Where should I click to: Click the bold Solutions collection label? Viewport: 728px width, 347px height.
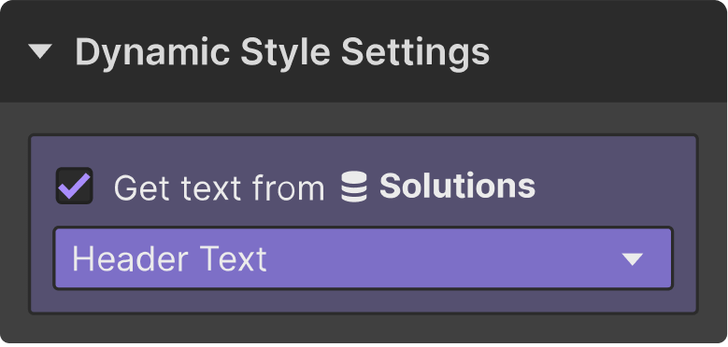(x=457, y=187)
